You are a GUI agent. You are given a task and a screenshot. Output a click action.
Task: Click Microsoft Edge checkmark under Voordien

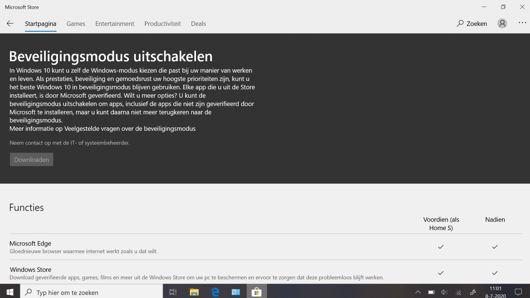pyautogui.click(x=441, y=247)
